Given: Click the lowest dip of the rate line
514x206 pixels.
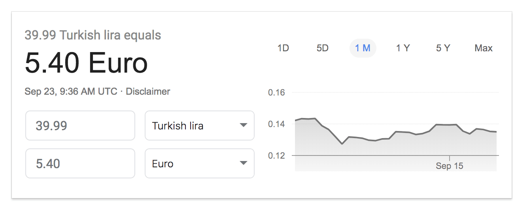Looking at the screenshot, I should tap(342, 144).
